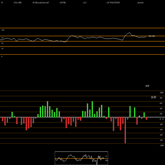Image resolution: width=165 pixels, height=165 pixels.
Task: Click the RSI panel axis label 30
Action: point(2,49)
